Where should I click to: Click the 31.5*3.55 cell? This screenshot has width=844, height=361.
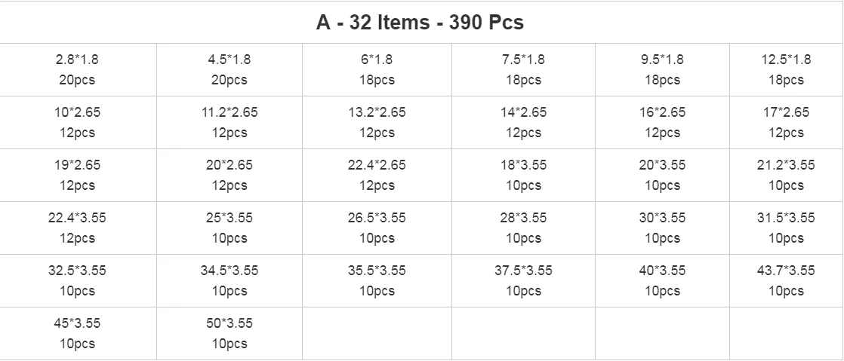point(786,228)
